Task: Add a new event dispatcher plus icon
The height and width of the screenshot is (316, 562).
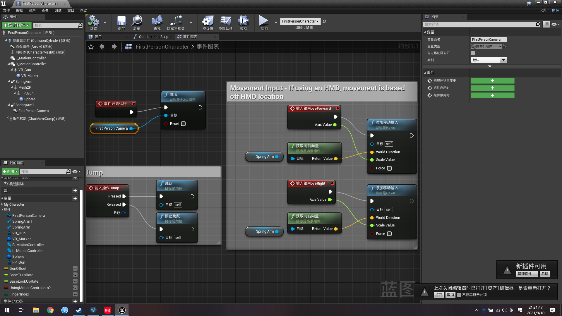Action: pos(75,301)
